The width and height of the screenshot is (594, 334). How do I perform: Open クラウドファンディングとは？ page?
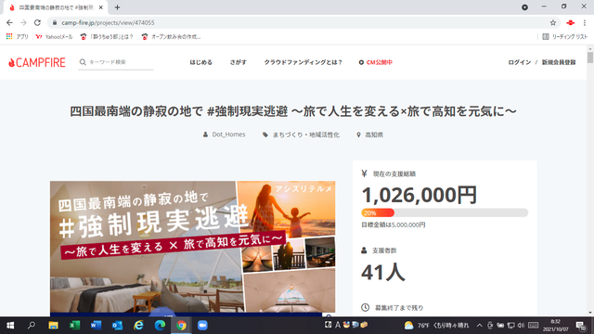[x=303, y=62]
